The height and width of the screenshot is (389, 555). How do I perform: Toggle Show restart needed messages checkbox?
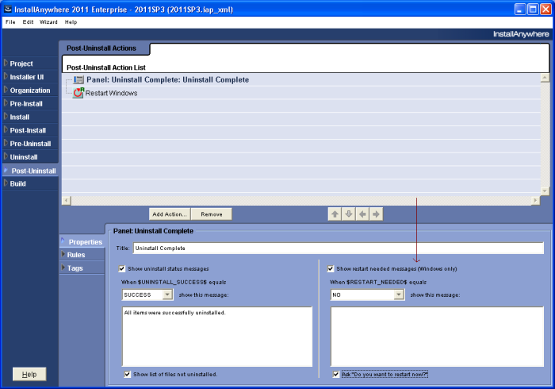(x=331, y=268)
